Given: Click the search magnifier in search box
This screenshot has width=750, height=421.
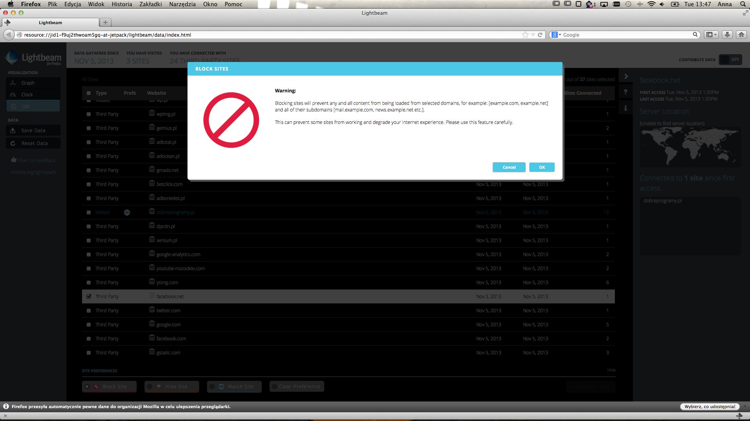Looking at the screenshot, I should click(695, 35).
